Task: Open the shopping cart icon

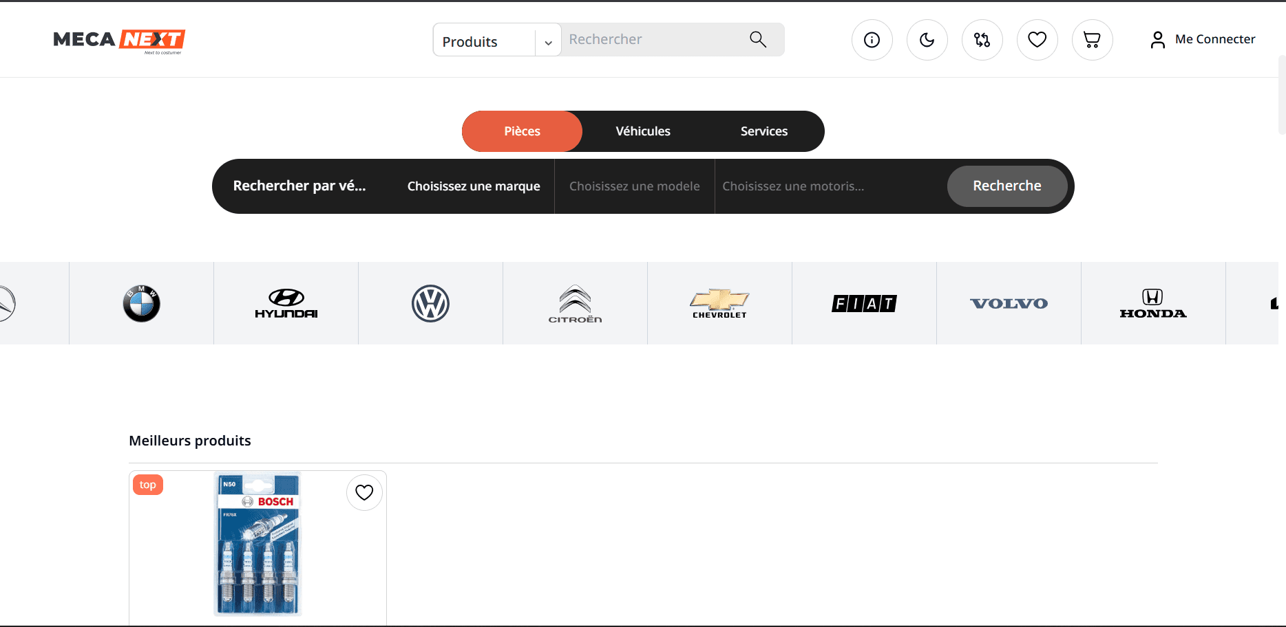Action: tap(1093, 40)
